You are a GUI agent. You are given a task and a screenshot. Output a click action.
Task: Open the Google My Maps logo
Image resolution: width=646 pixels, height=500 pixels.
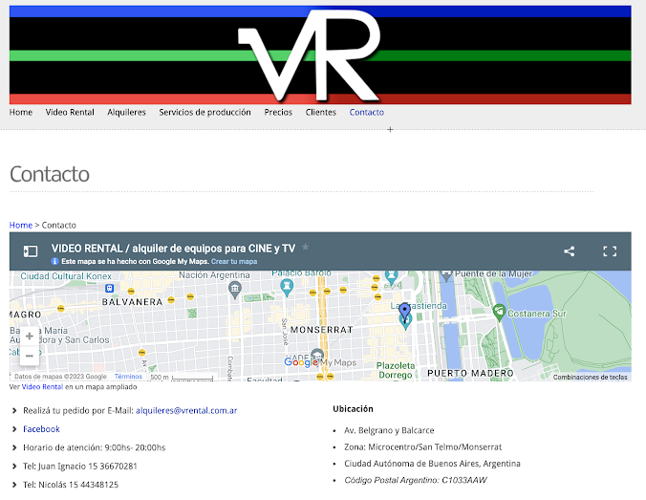[320, 362]
